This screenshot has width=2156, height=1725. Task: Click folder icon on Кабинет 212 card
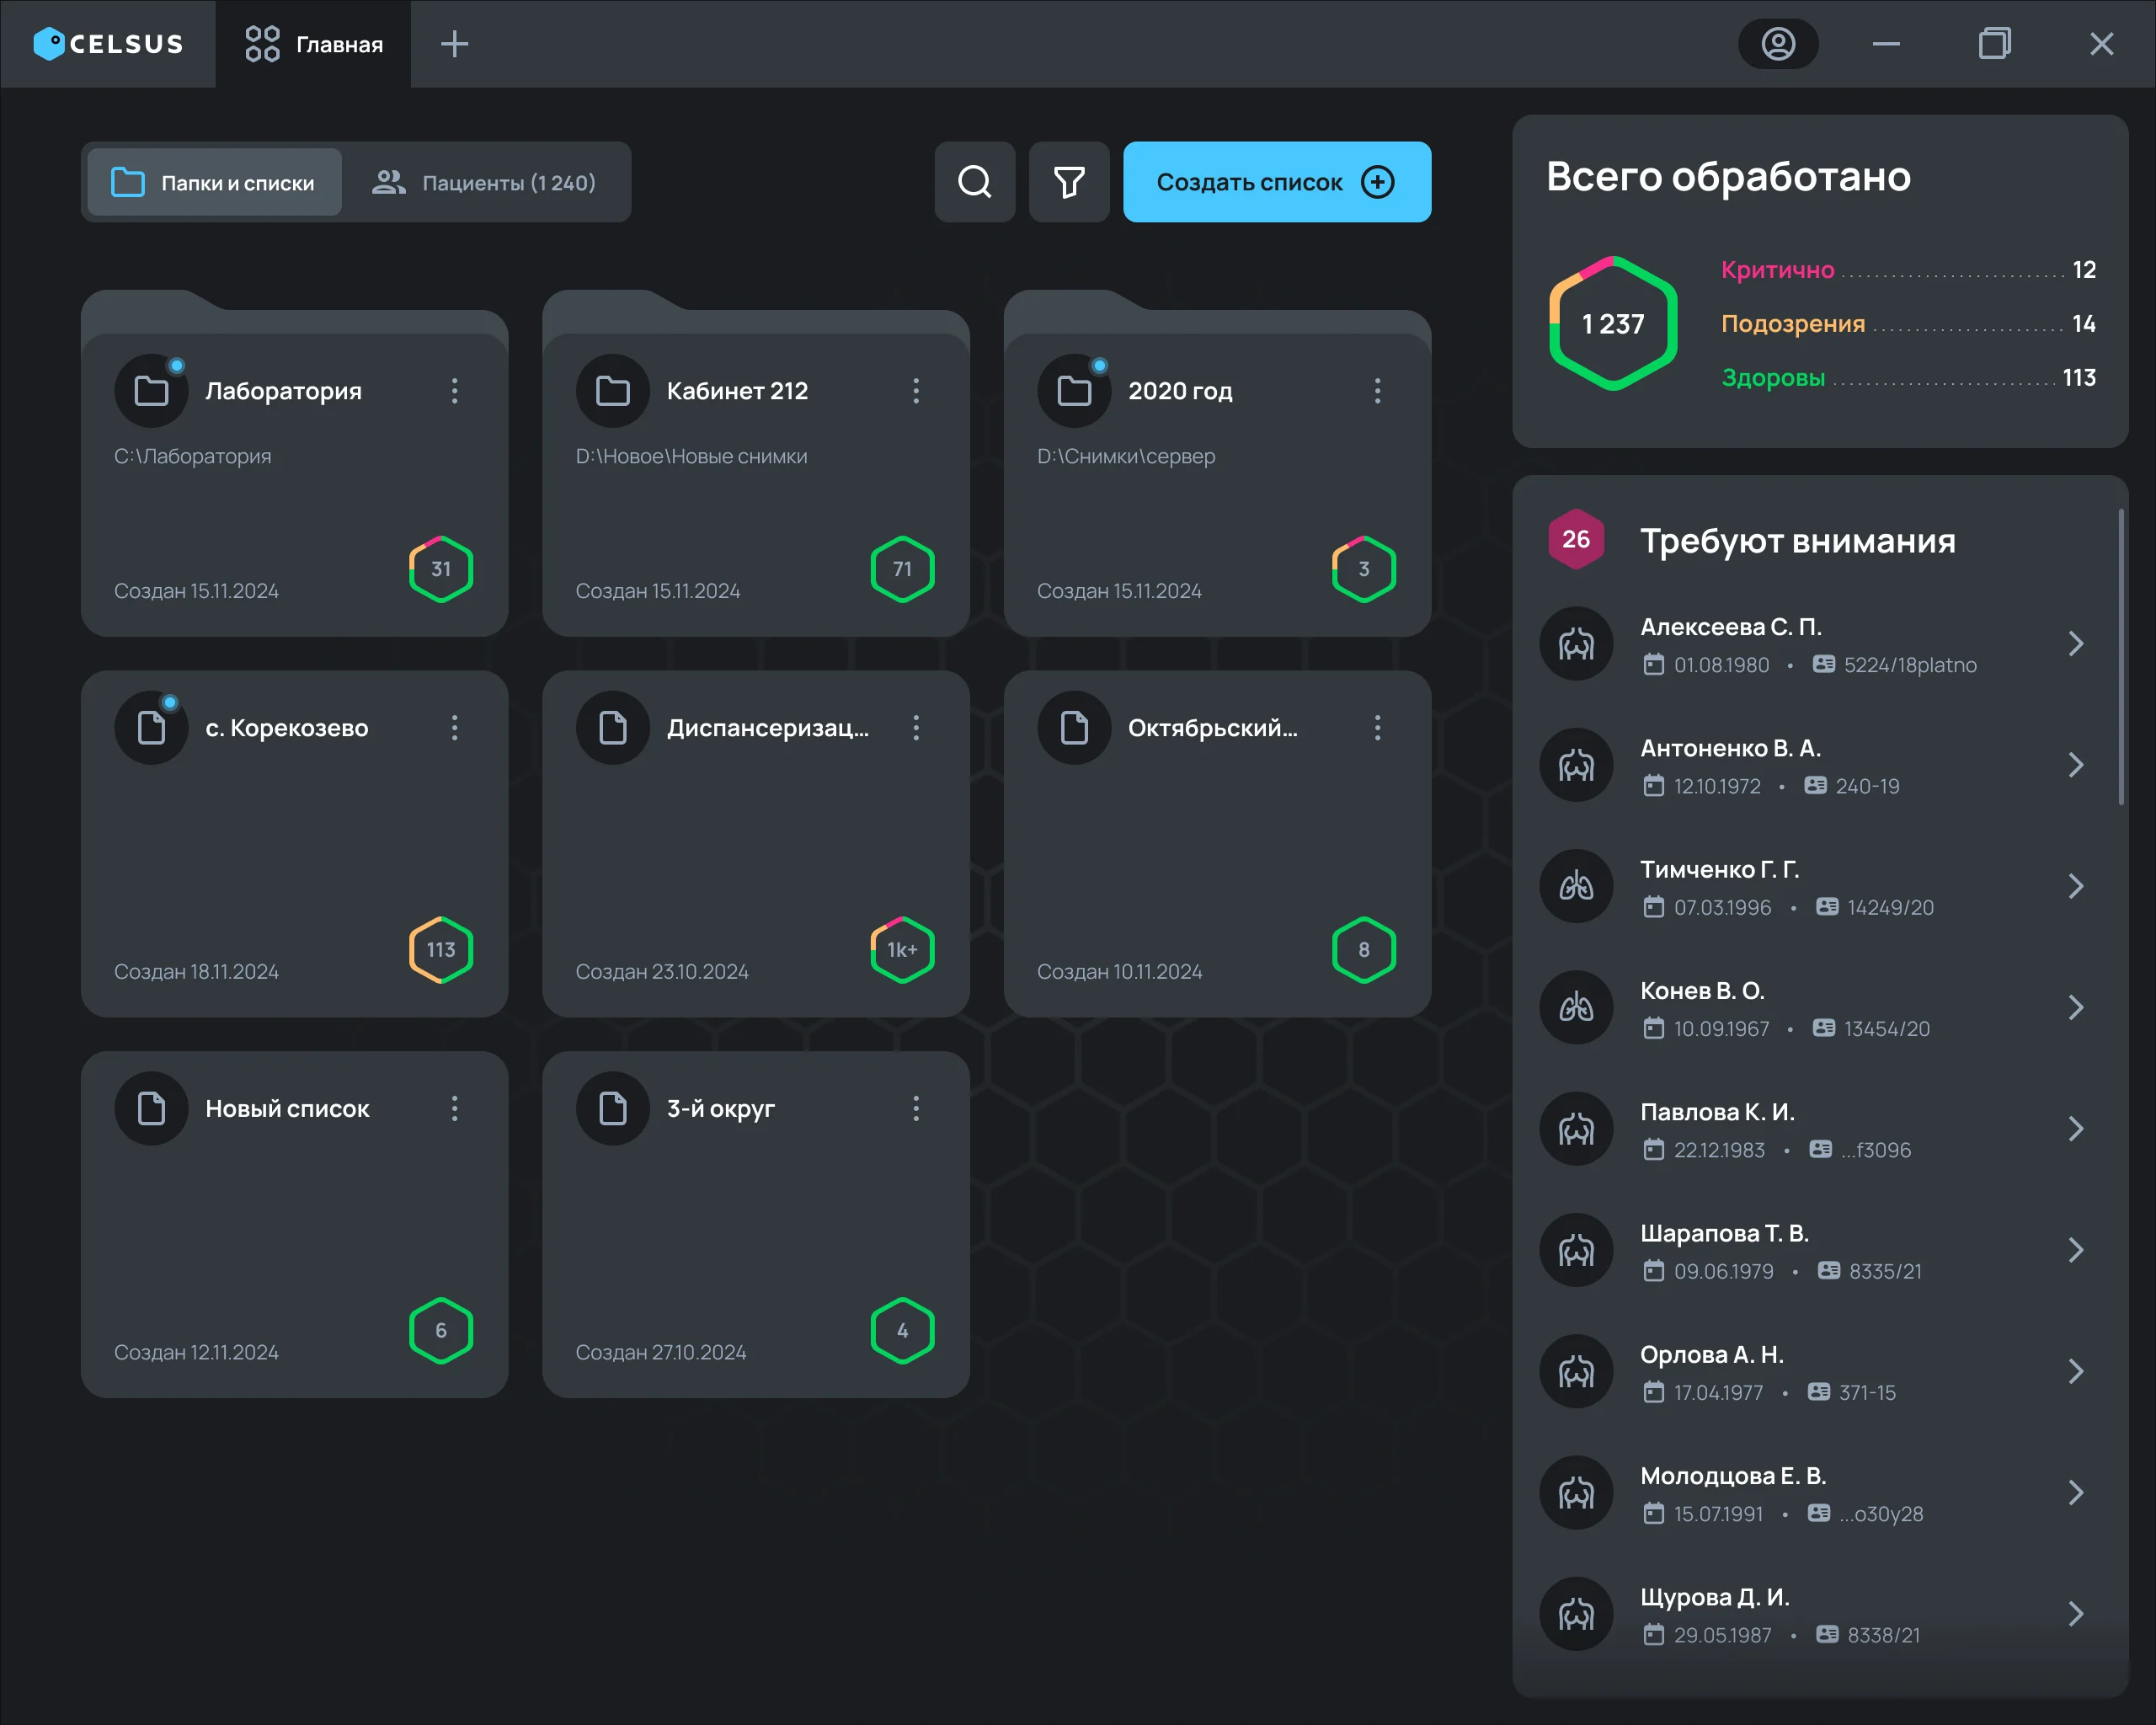(613, 391)
